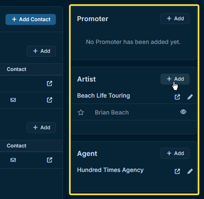Viewport: 204px width, 199px height.
Task: Add a new Promoter
Action: tap(175, 19)
